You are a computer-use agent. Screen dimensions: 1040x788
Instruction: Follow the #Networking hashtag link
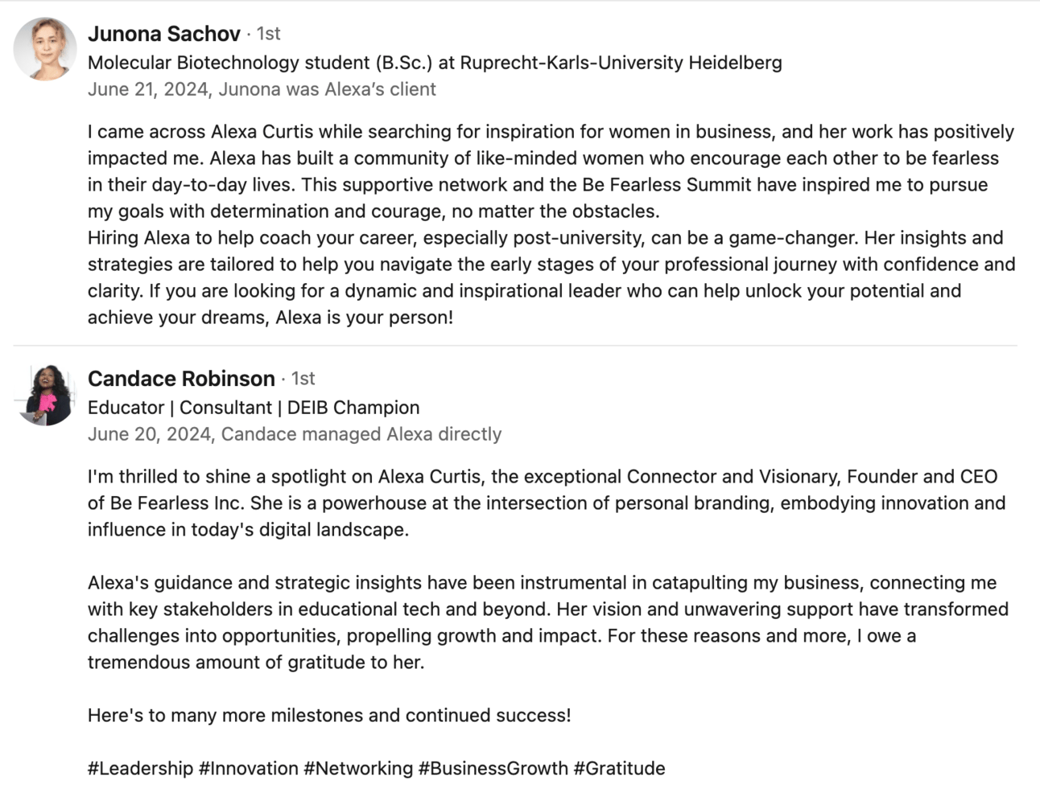tap(357, 769)
